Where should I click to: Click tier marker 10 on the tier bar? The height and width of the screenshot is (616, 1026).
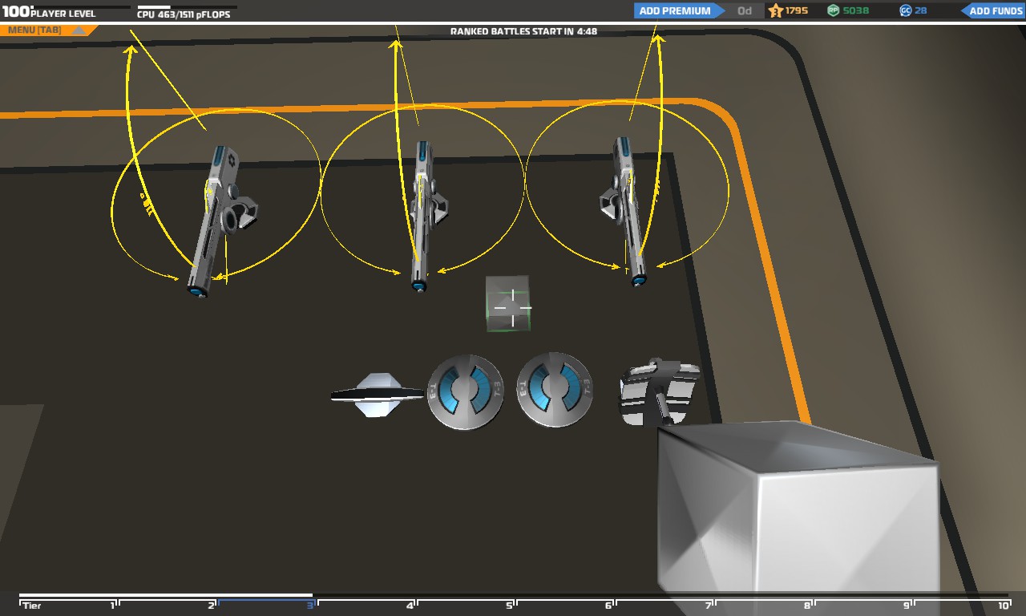click(1003, 606)
